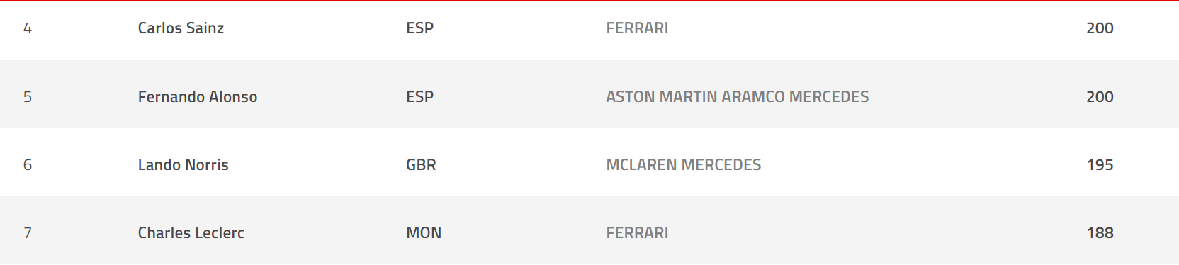1179x265 pixels.
Task: Click Fernando Alonso's 200 points value
Action: point(1100,96)
